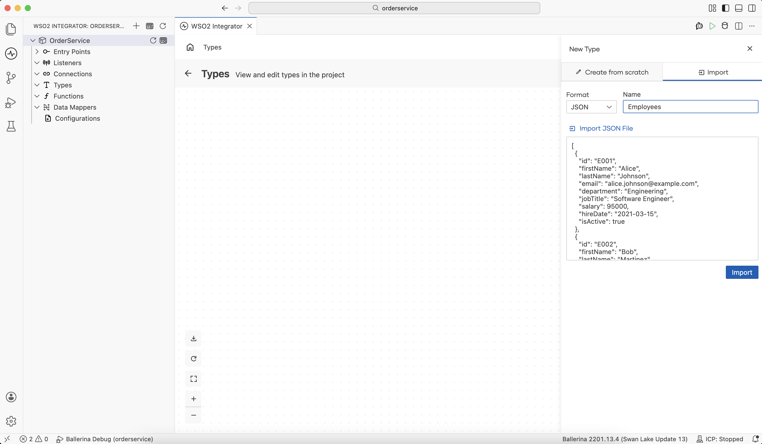Click inside the JSON sample text area

click(662, 199)
